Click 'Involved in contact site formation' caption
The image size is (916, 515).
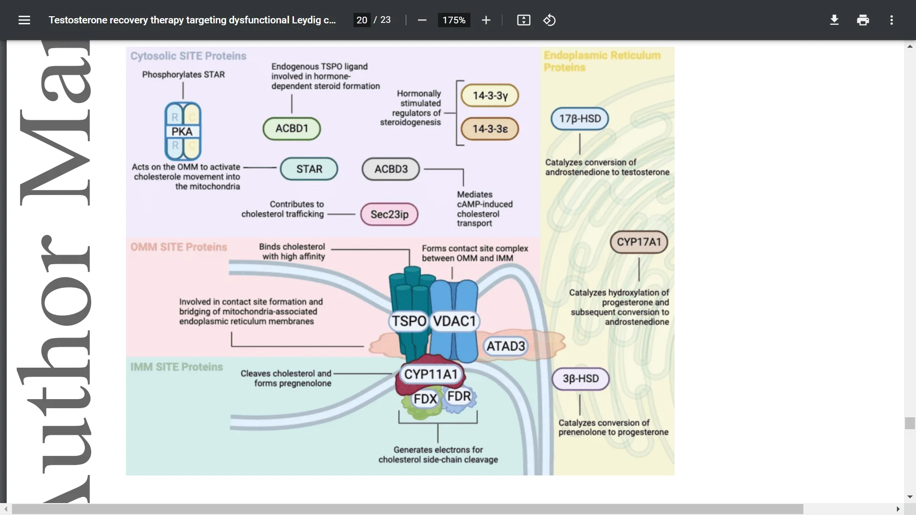point(251,311)
